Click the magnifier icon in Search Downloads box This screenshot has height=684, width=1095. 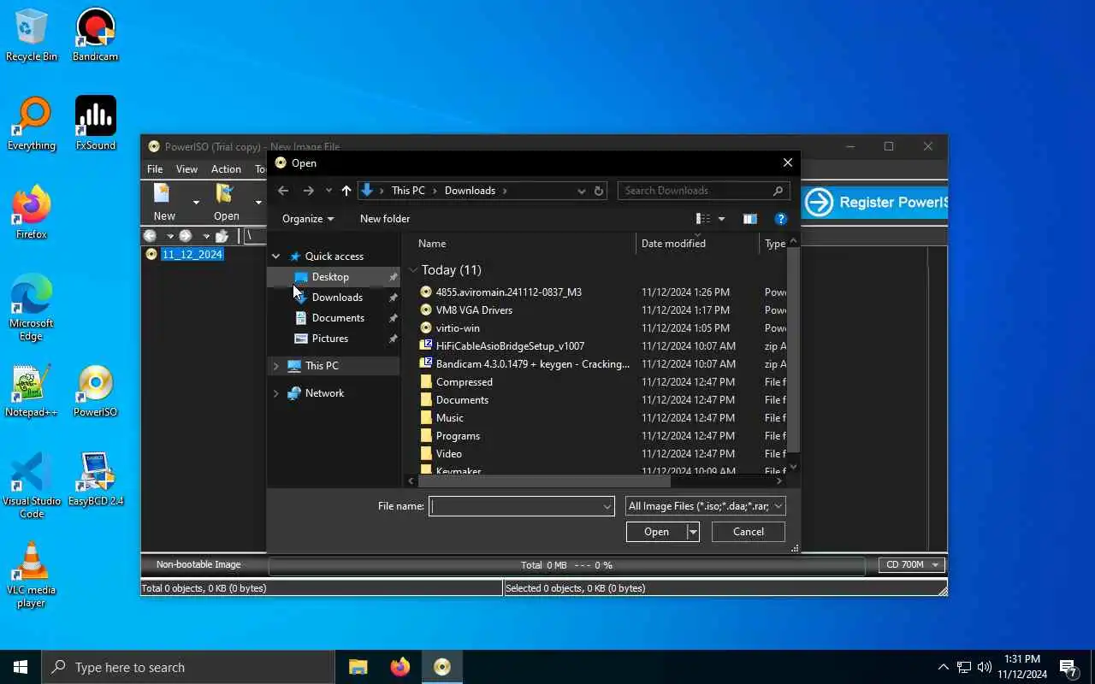(778, 191)
